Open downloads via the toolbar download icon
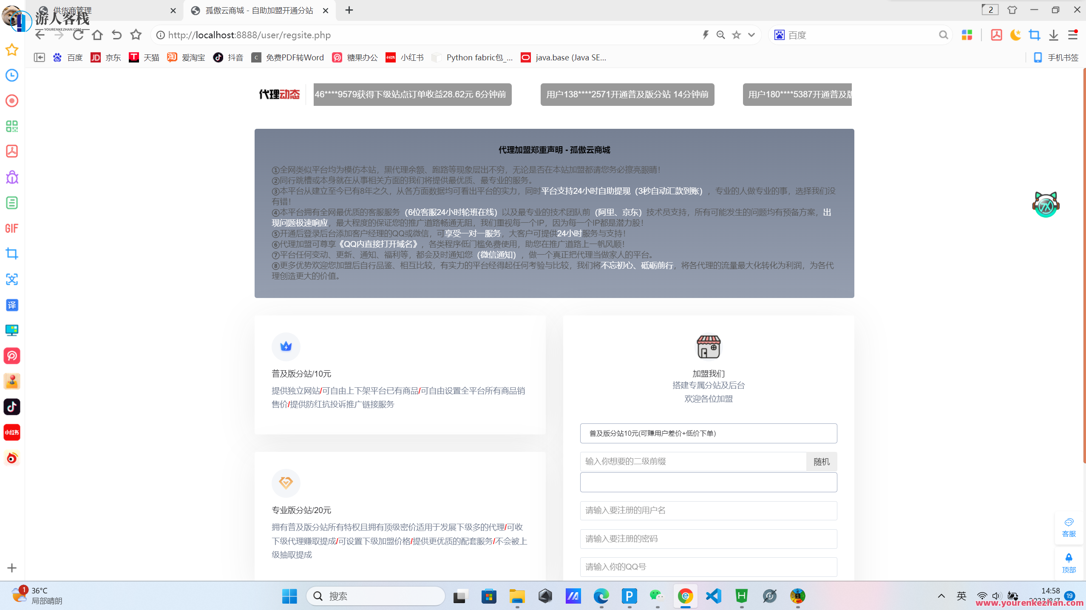Image resolution: width=1086 pixels, height=610 pixels. pos(1054,35)
